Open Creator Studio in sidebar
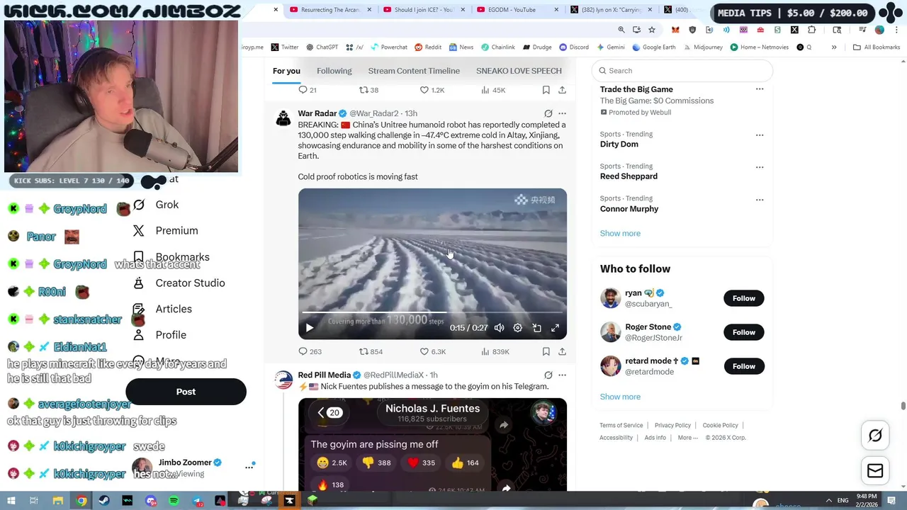Viewport: 907px width, 510px height. point(179,283)
